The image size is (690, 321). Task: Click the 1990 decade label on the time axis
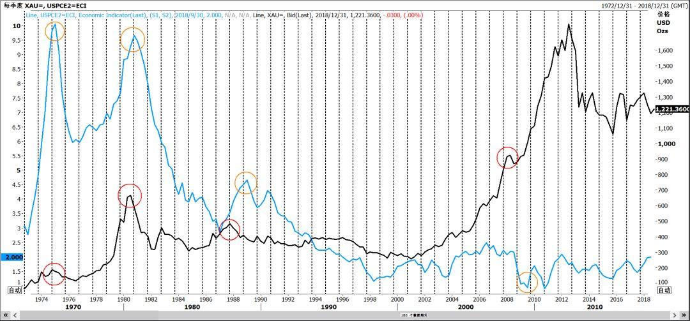(x=329, y=306)
